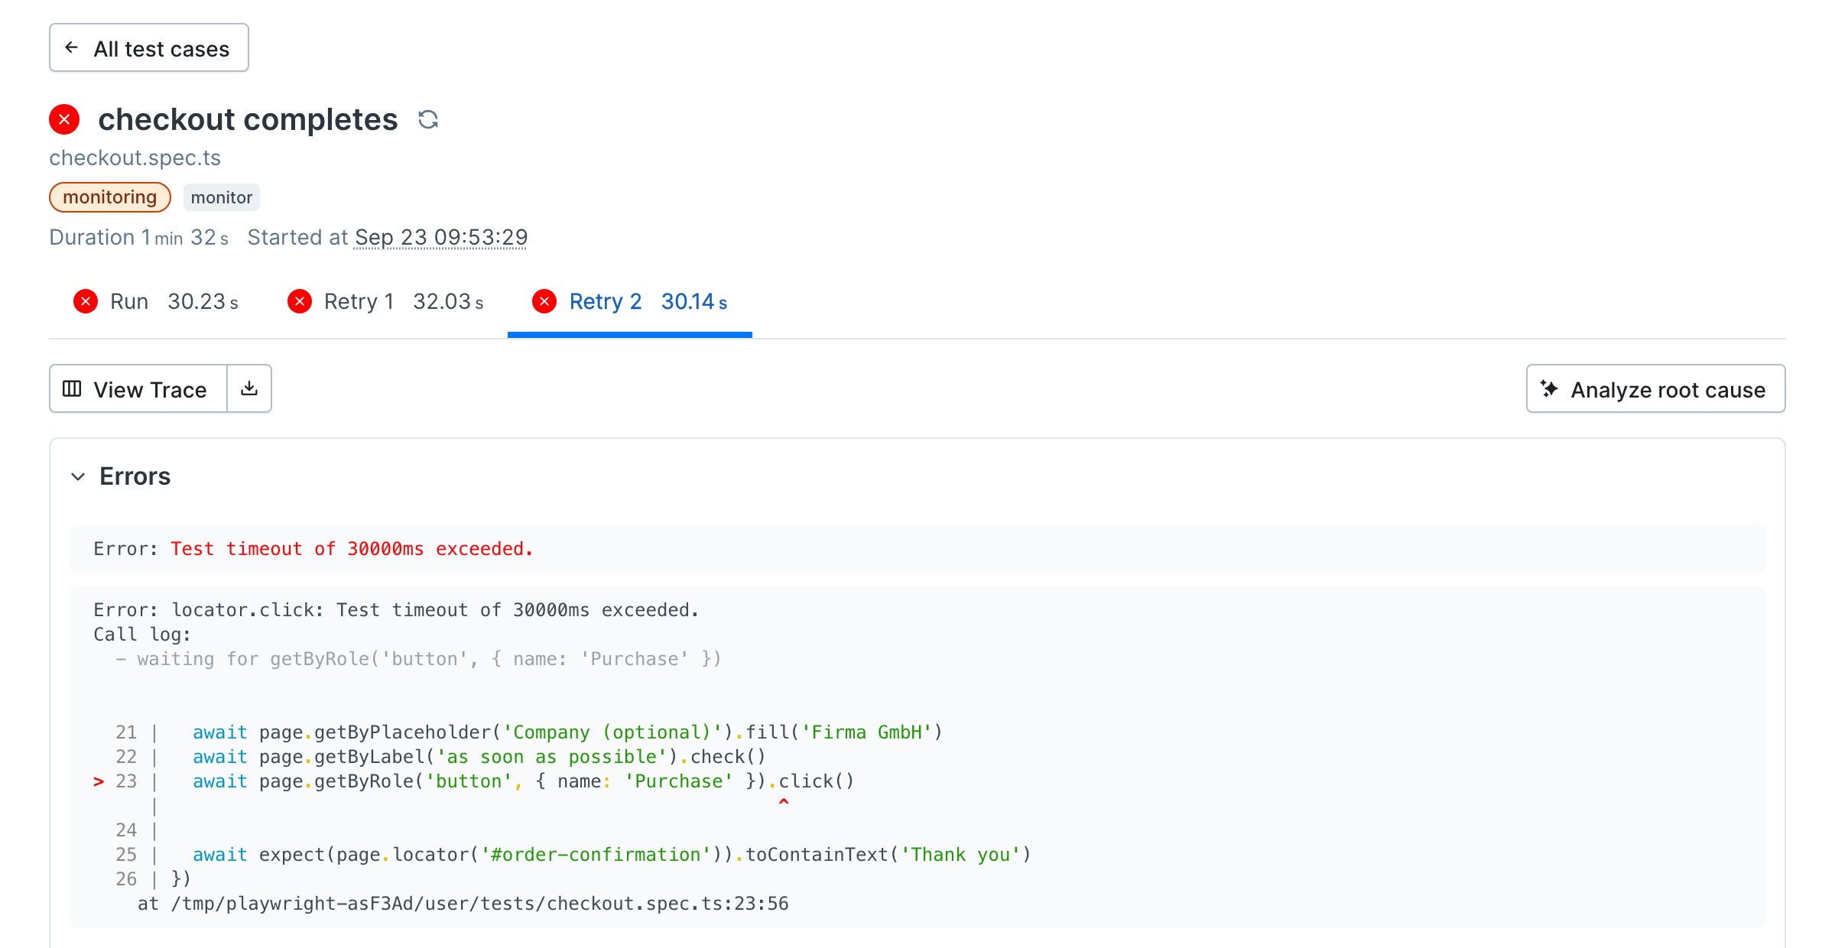This screenshot has height=948, width=1835.
Task: Click the waiting for getByRole call log line
Action: 418,659
